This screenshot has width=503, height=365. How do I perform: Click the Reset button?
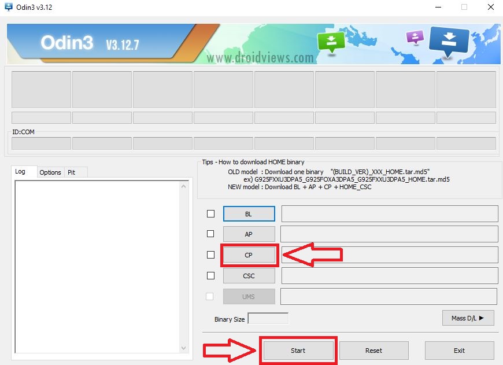(x=373, y=351)
